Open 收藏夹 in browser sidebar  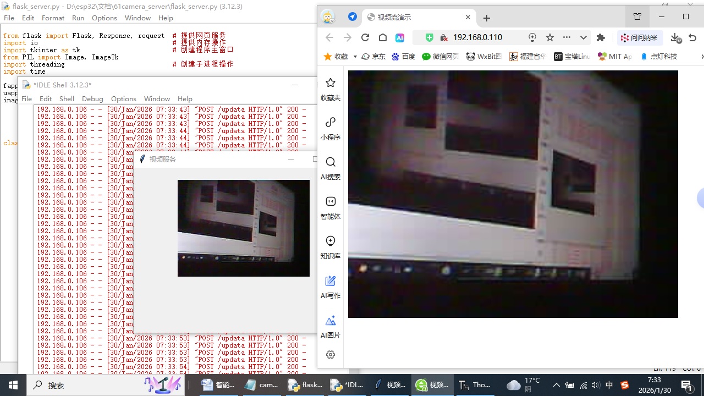331,89
